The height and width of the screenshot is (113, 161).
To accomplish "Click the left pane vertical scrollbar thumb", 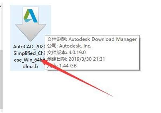I will (x=1, y=80).
